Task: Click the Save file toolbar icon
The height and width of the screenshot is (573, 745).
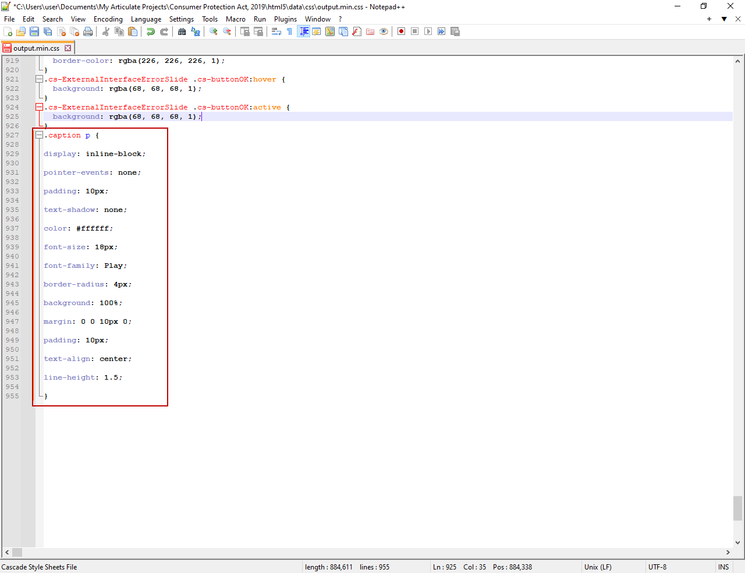Action: (34, 31)
